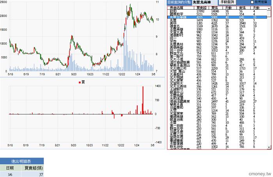
Task: Select the 凱基中山 row with net 355
Action: pos(217,93)
